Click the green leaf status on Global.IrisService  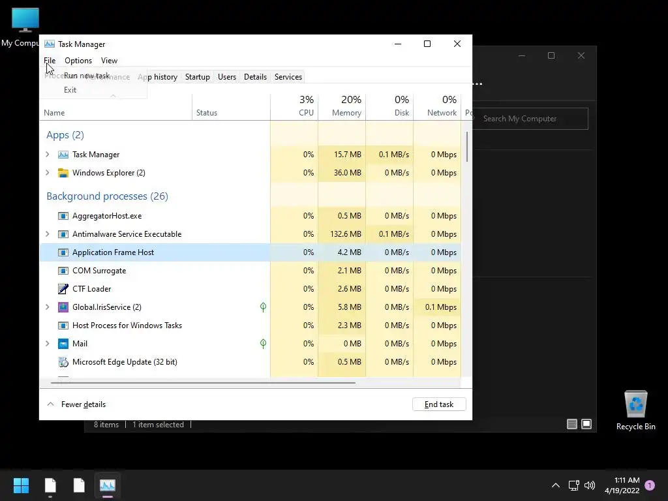264,307
